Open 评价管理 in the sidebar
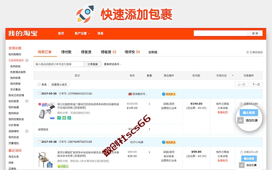 coord(14,125)
